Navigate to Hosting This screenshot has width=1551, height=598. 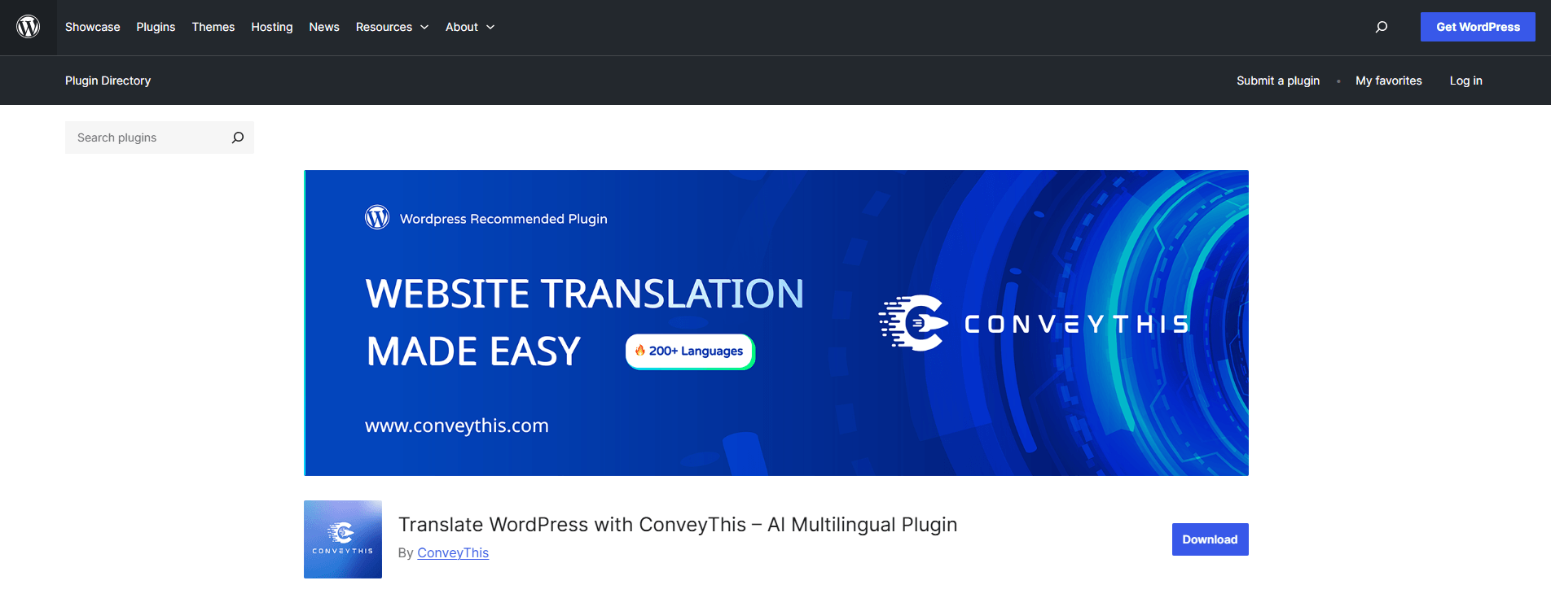tap(272, 27)
